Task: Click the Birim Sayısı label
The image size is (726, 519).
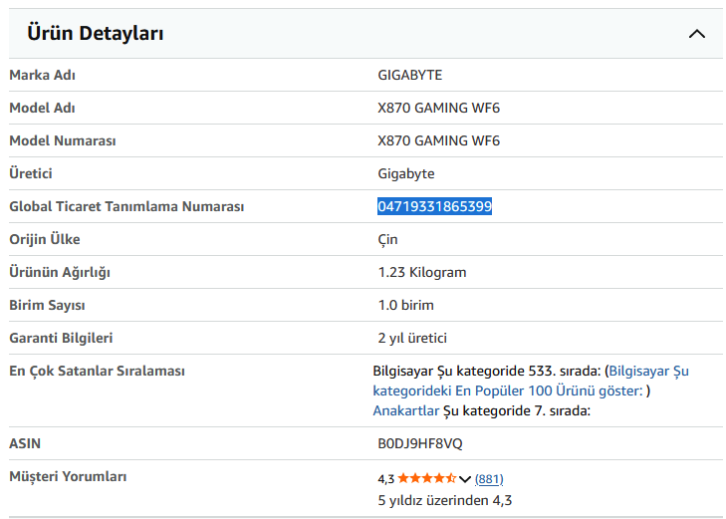Action: 47,305
